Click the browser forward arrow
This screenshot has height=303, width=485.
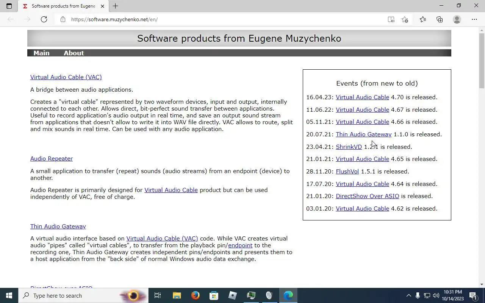tap(27, 19)
